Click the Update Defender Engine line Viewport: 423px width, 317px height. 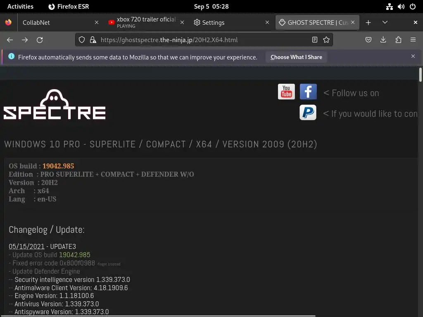click(44, 271)
